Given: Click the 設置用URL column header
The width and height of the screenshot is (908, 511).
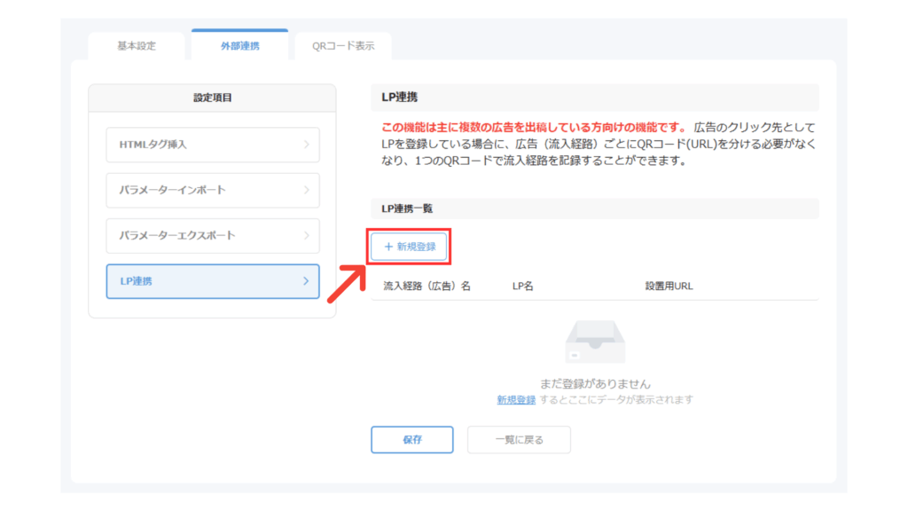Looking at the screenshot, I should coord(669,287).
